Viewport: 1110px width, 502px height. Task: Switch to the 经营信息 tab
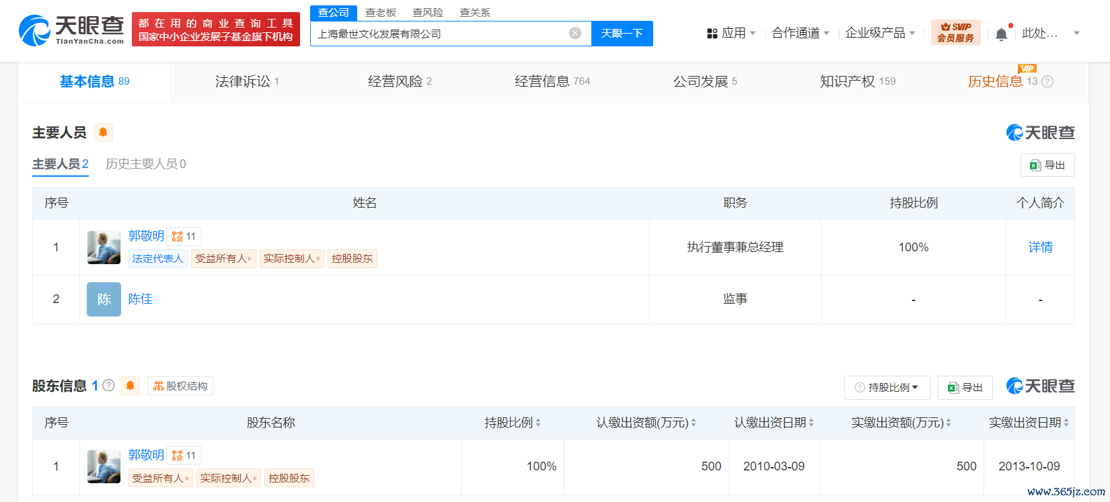[552, 81]
